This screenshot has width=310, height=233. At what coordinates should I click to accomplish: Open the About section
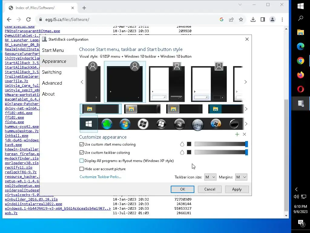point(48,94)
